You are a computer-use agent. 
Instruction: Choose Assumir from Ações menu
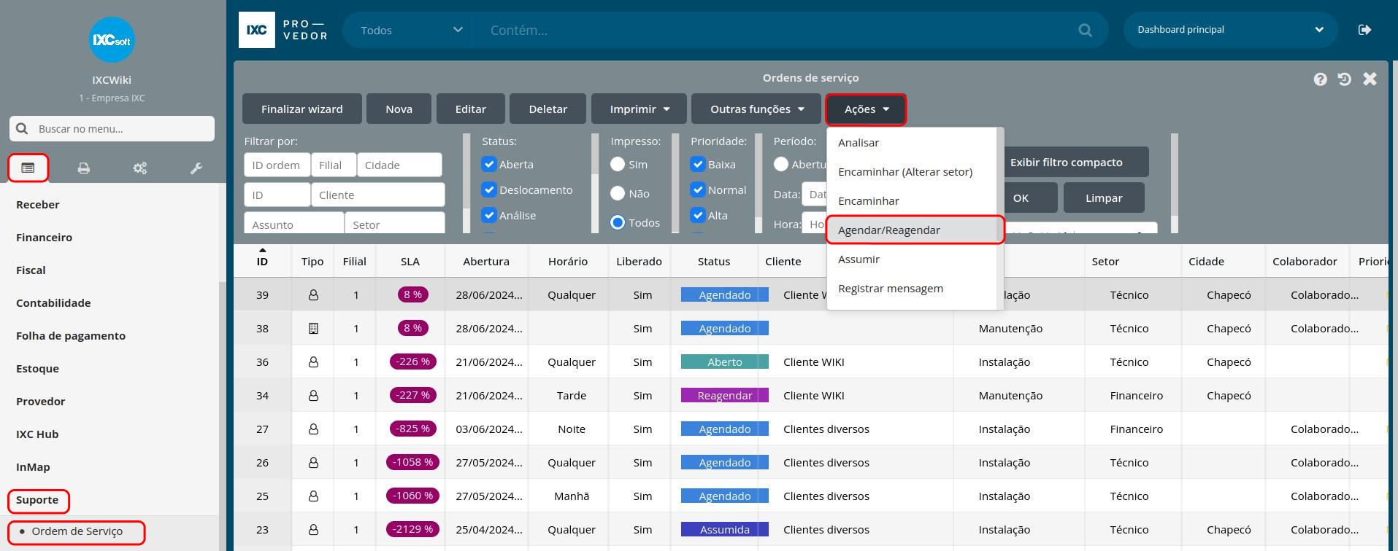[x=912, y=259]
